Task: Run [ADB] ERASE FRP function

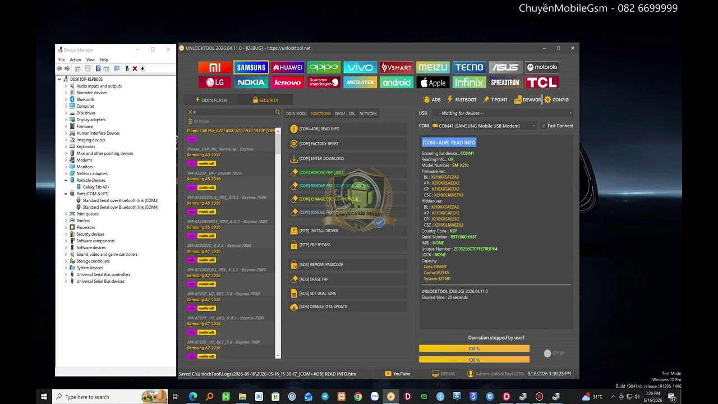Action: click(x=348, y=279)
